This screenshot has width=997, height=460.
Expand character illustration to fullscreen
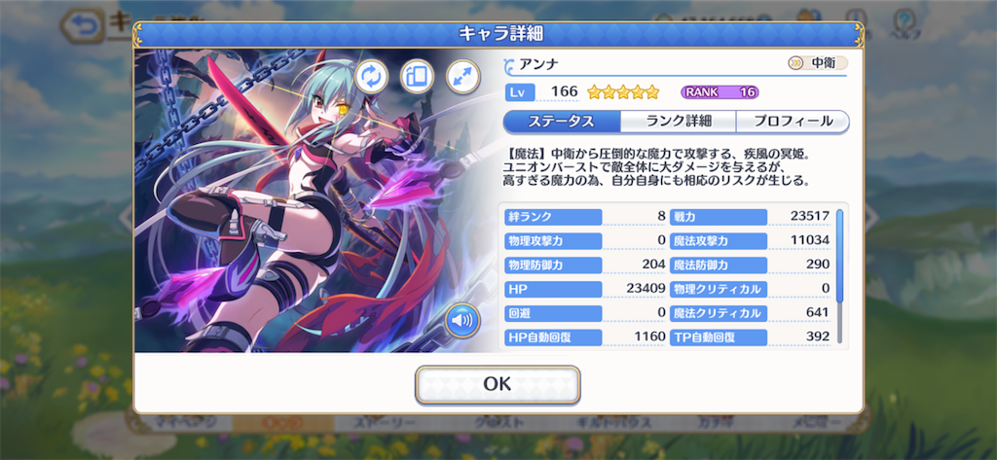(x=462, y=77)
